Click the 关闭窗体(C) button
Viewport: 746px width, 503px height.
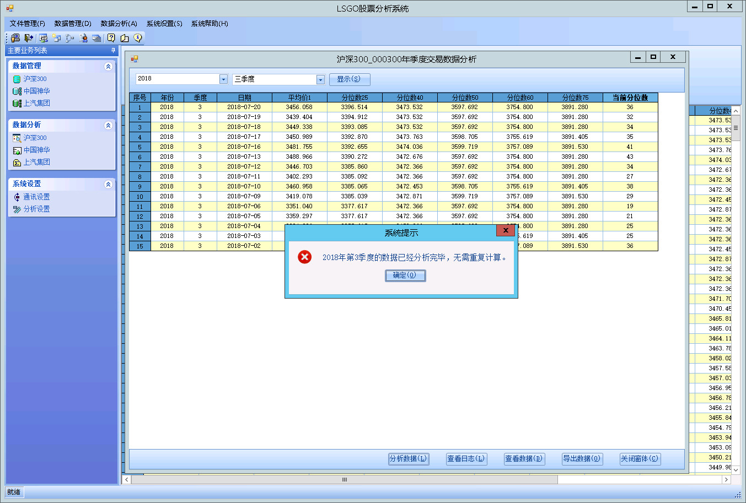(x=640, y=458)
